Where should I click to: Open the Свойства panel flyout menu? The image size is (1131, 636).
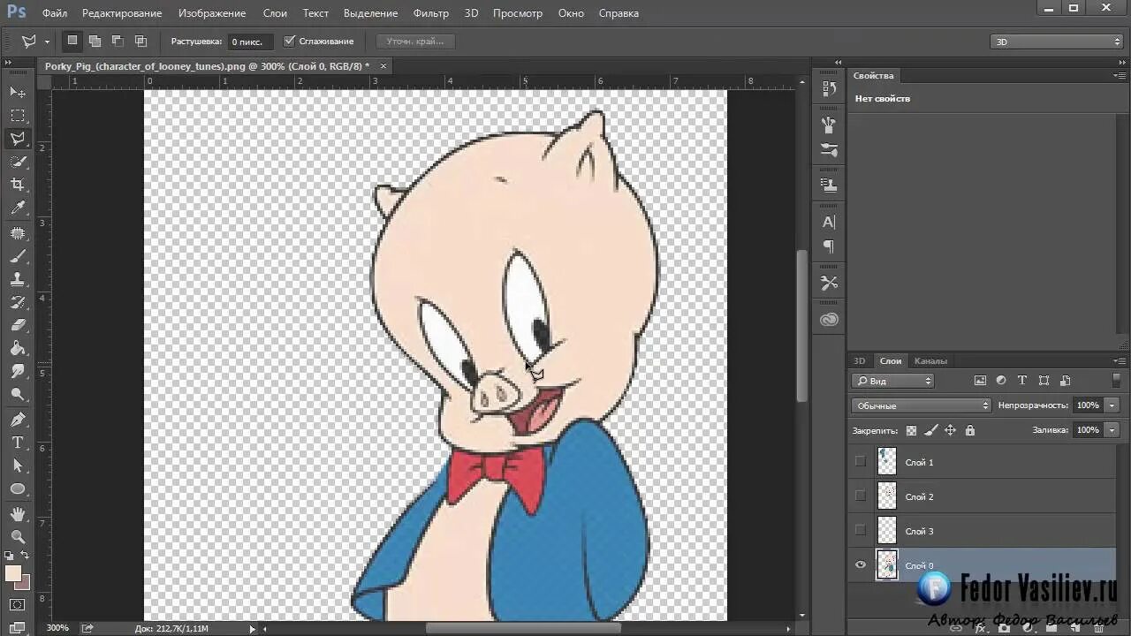pyautogui.click(x=1120, y=76)
